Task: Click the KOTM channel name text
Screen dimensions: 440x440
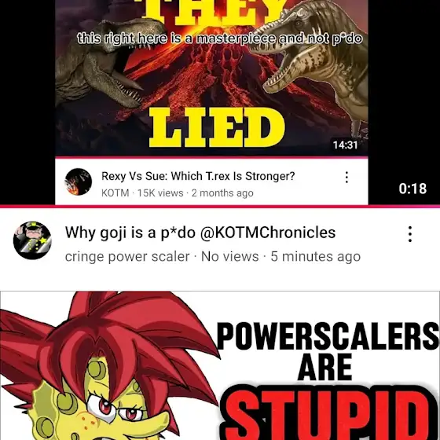Action: (115, 193)
